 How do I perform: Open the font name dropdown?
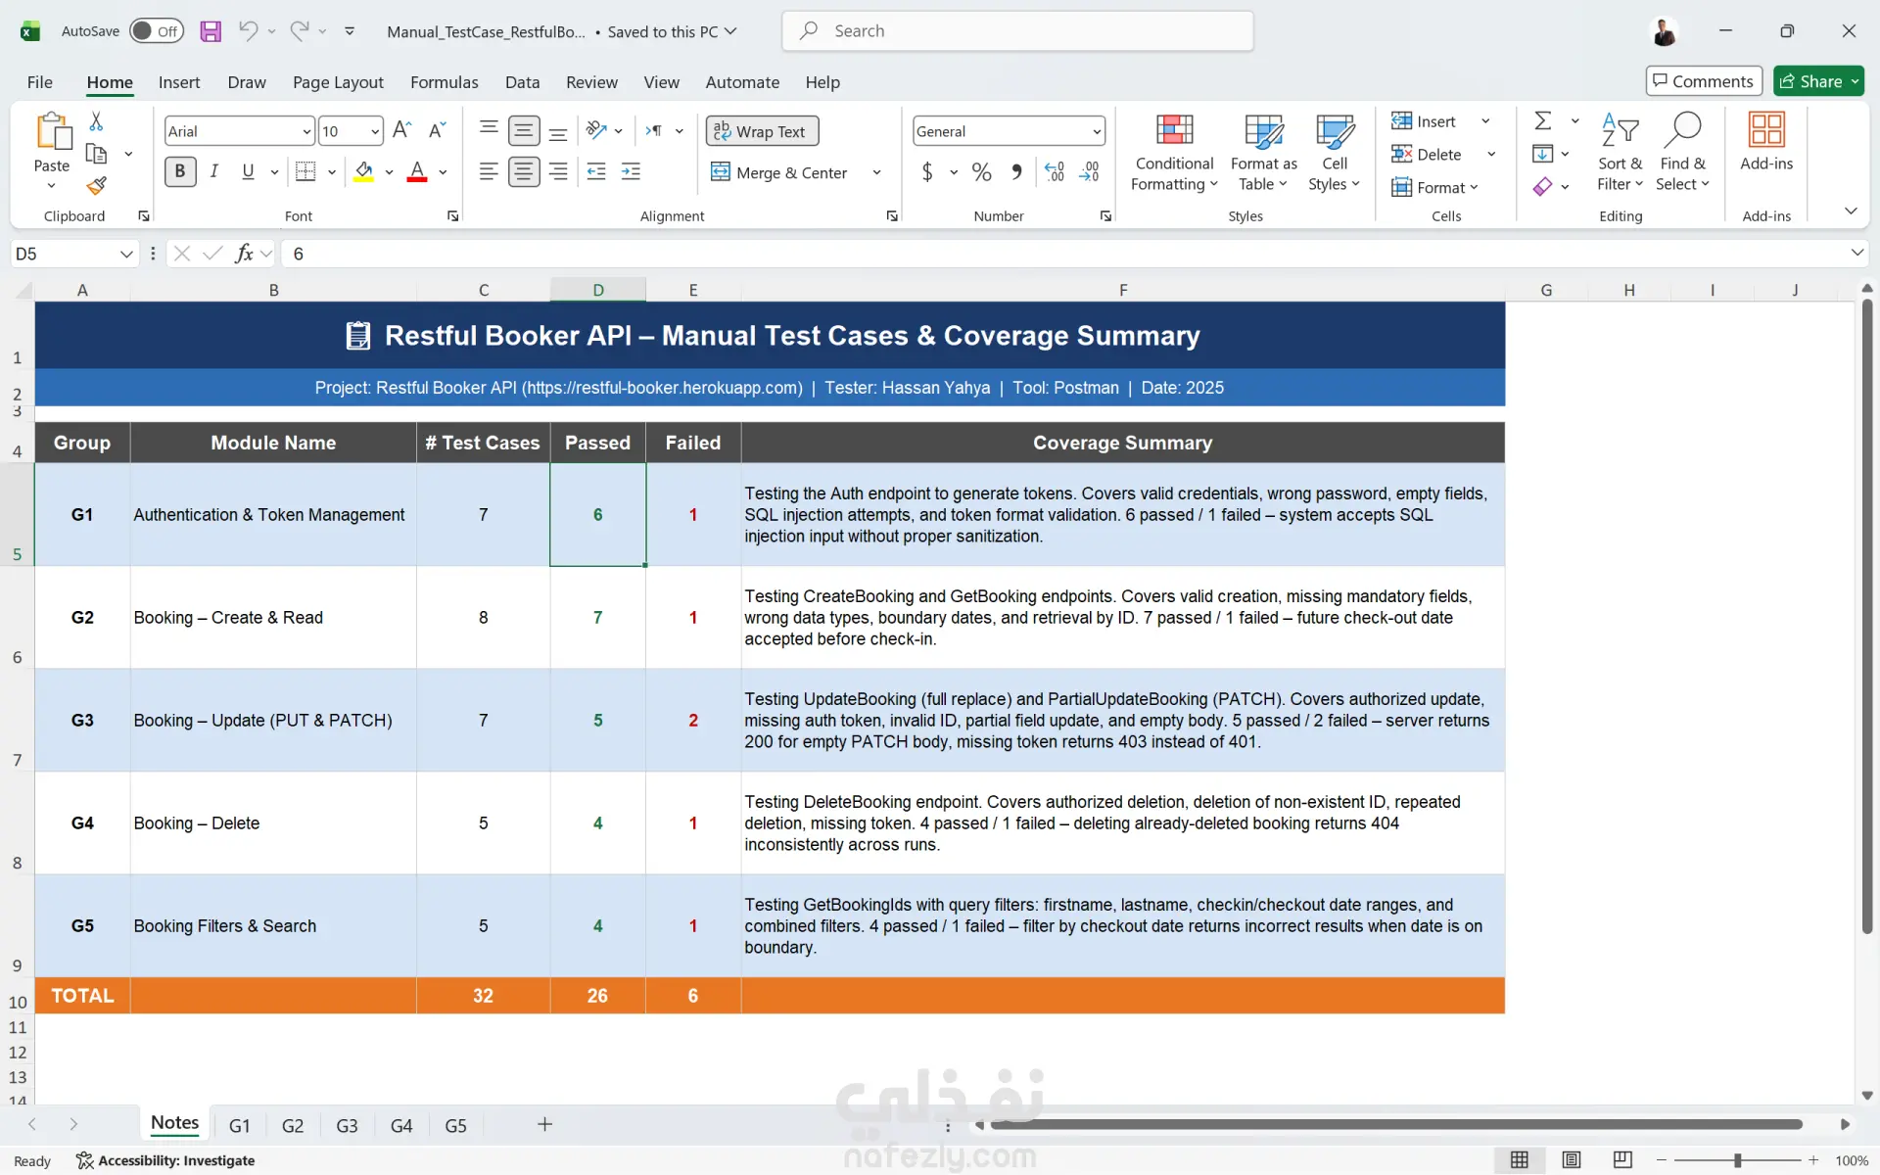click(x=306, y=131)
